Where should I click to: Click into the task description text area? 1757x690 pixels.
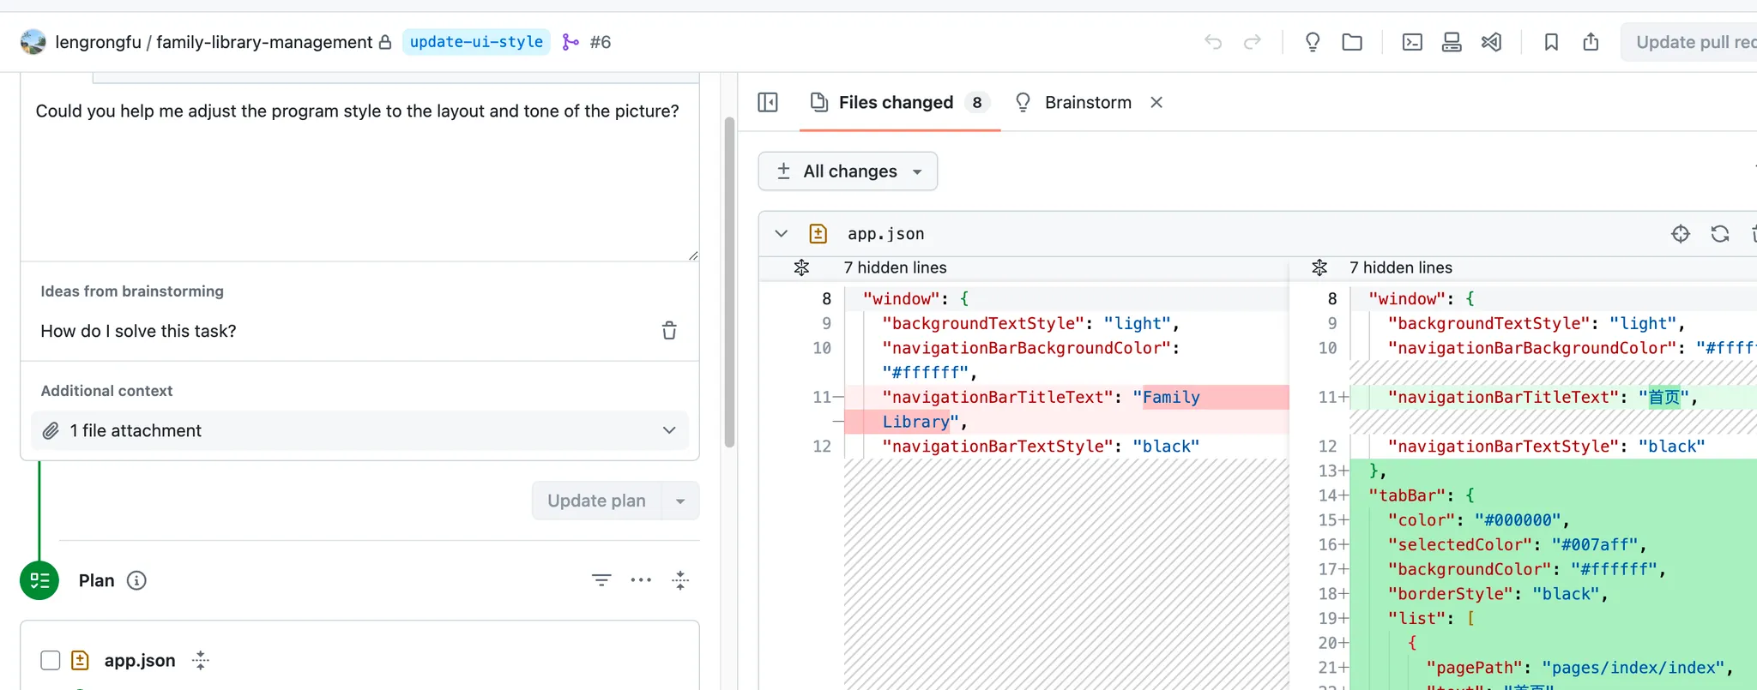(359, 172)
